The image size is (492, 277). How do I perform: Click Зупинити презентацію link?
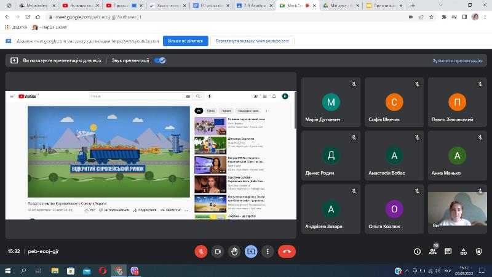pyautogui.click(x=458, y=61)
